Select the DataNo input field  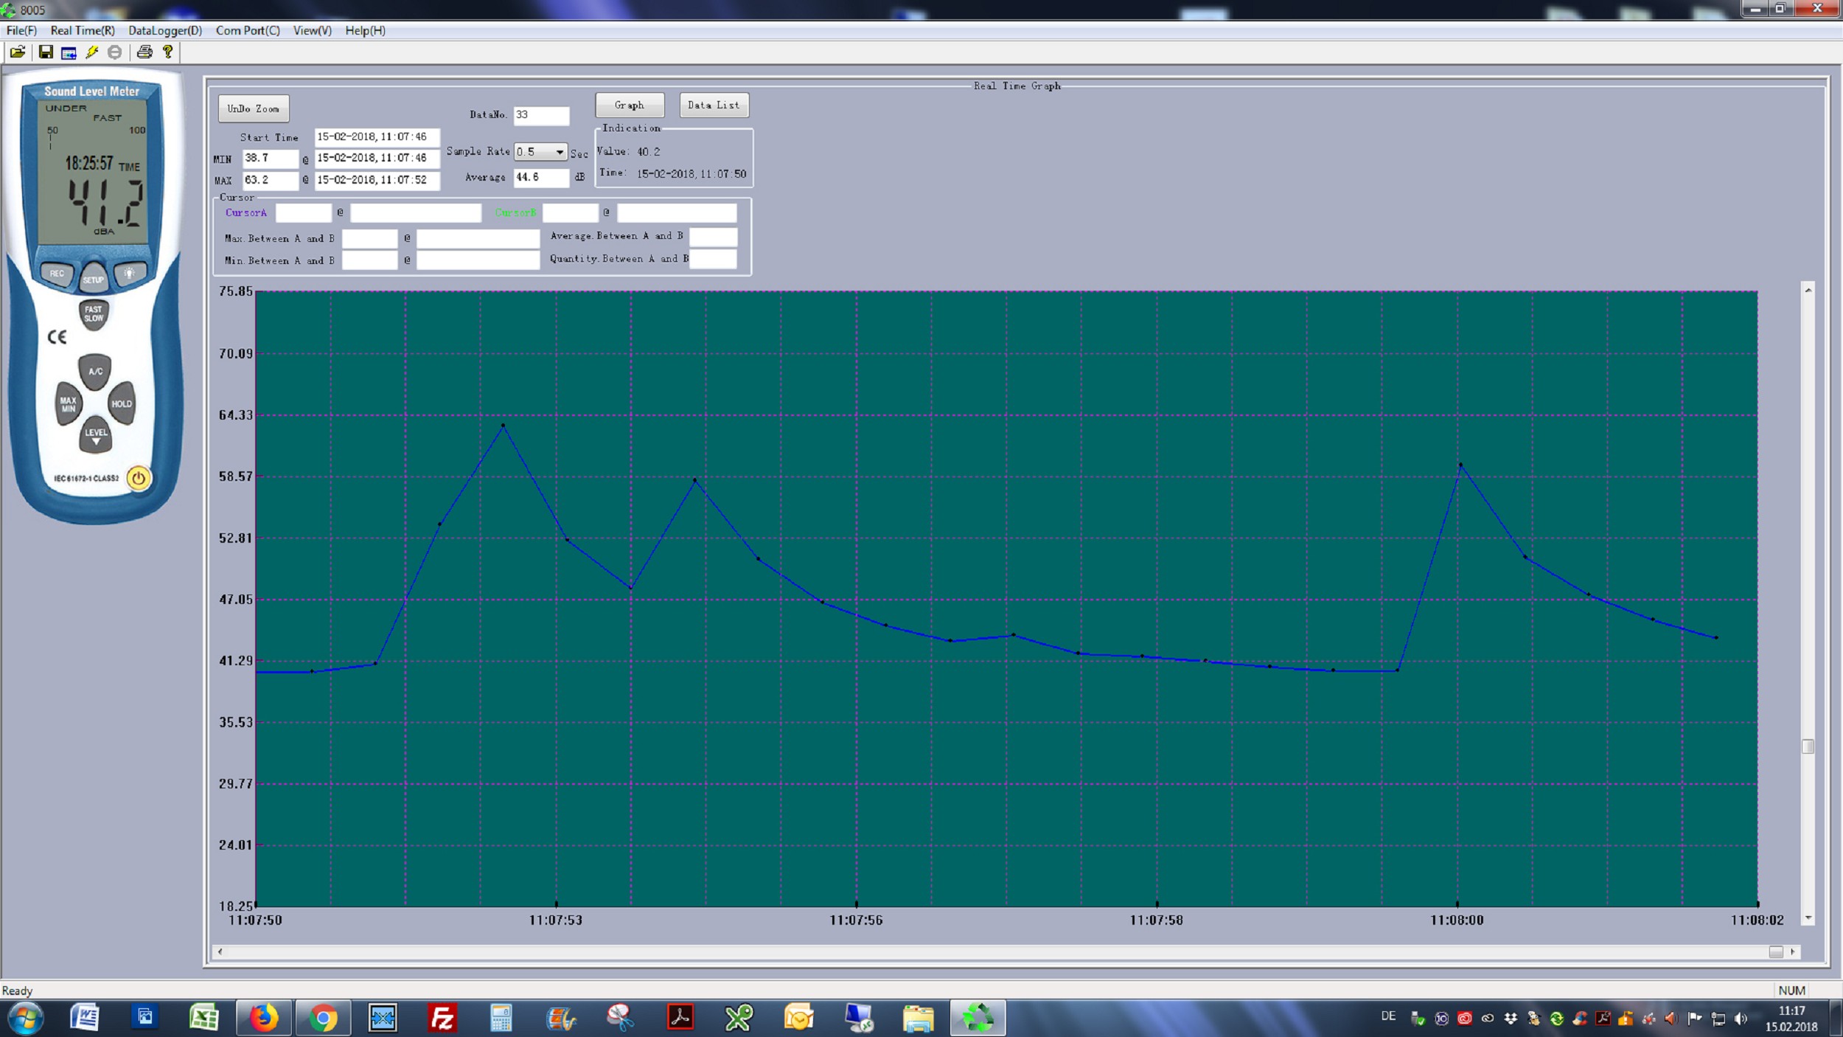tap(542, 114)
